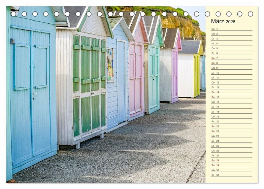
Task: Select the So 15 calendar row
Action: (232, 97)
